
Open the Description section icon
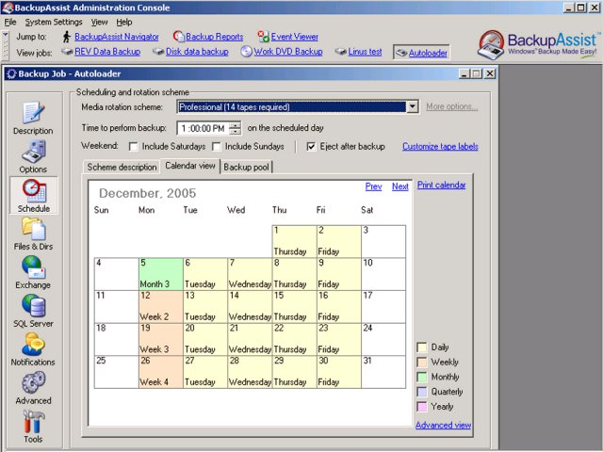pos(34,113)
